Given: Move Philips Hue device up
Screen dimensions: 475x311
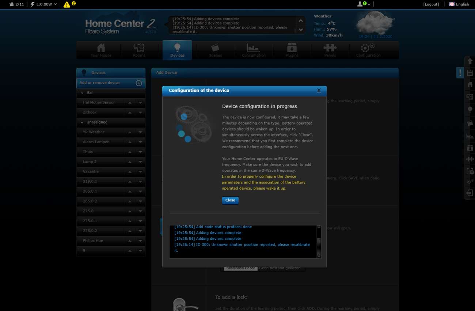Looking at the screenshot, I should coord(130,241).
